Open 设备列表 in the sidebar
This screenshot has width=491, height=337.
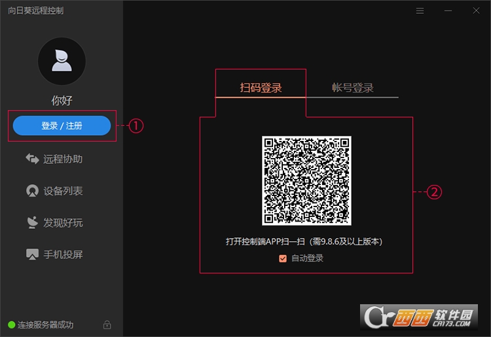(x=54, y=191)
